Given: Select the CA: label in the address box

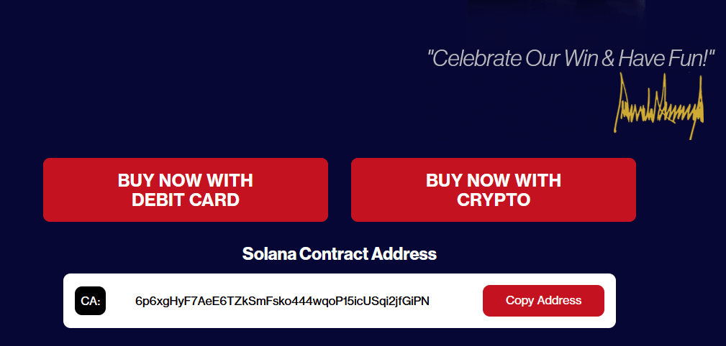Looking at the screenshot, I should [90, 301].
